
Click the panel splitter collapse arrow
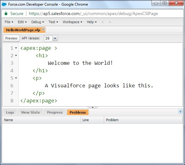point(92,107)
